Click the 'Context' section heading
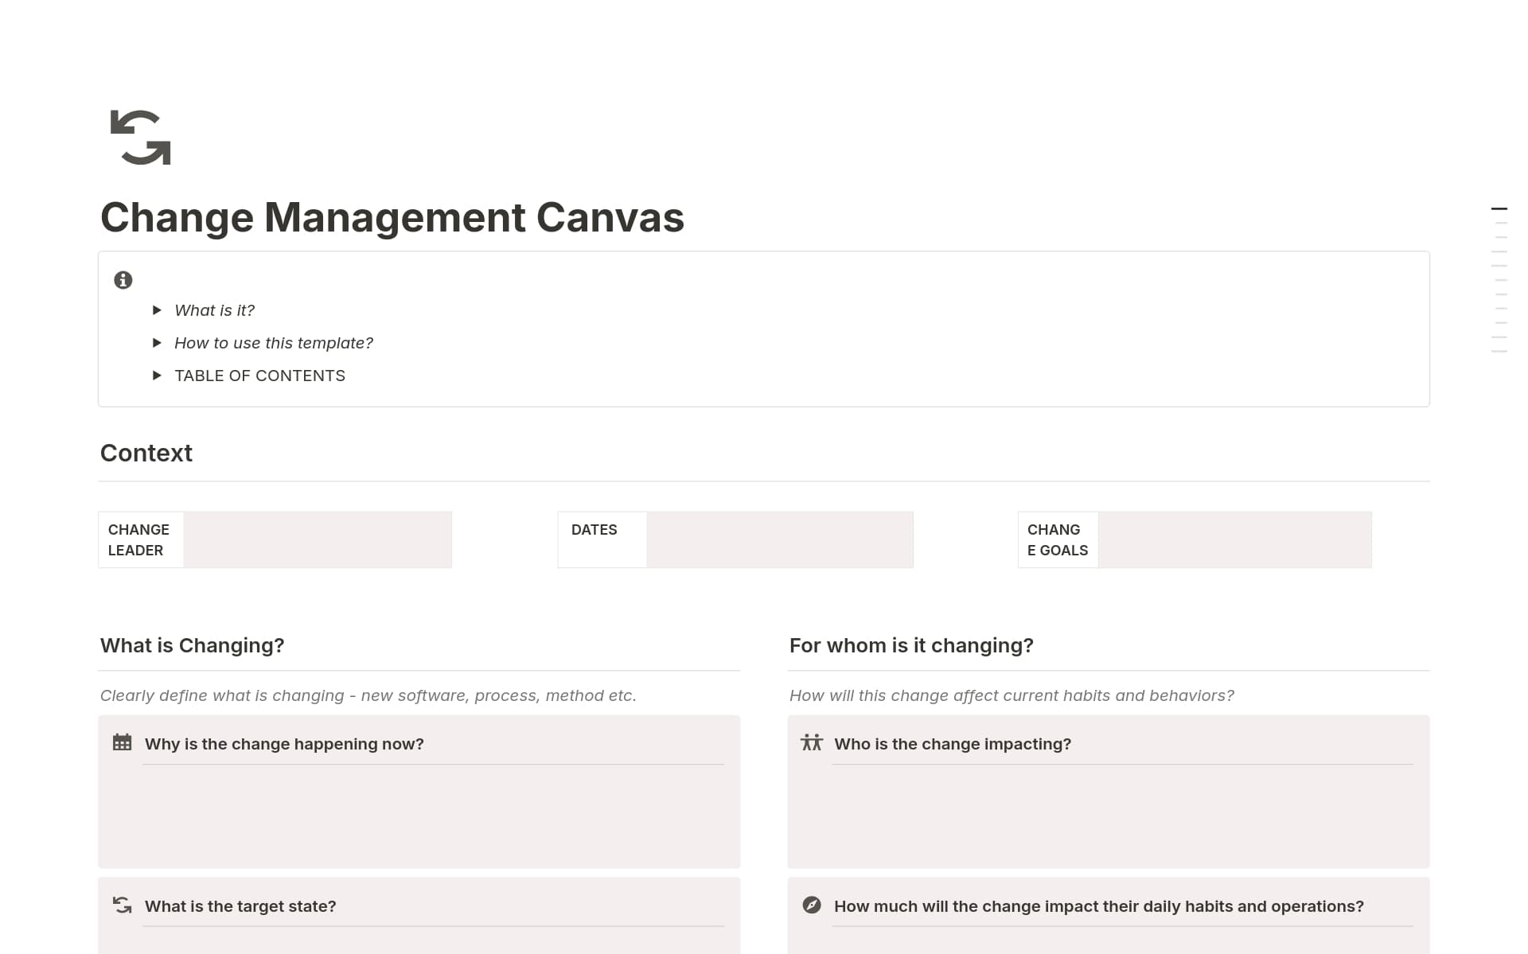This screenshot has width=1528, height=954. click(x=146, y=452)
